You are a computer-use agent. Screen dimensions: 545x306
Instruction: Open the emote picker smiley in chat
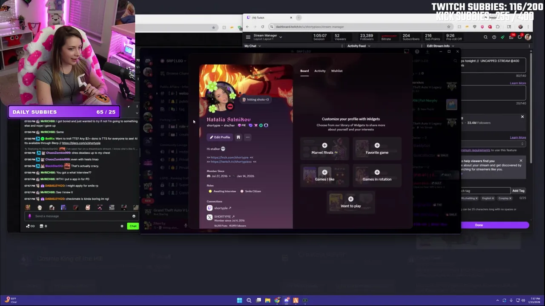click(134, 216)
